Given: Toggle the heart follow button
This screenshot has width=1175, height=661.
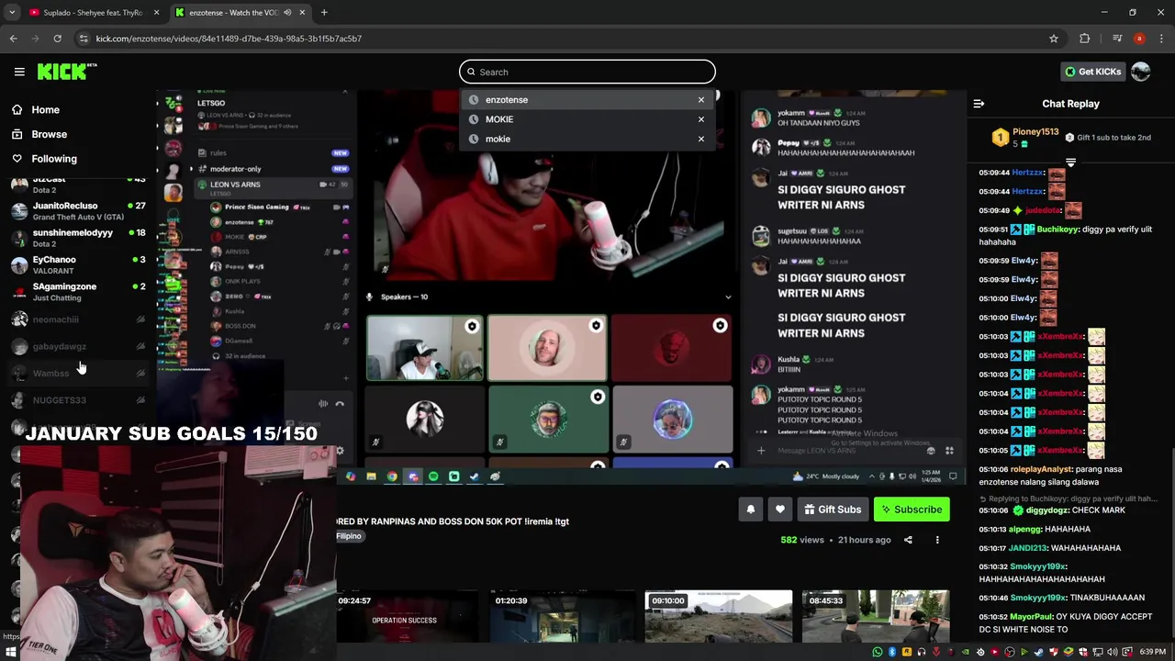Looking at the screenshot, I should pyautogui.click(x=780, y=510).
